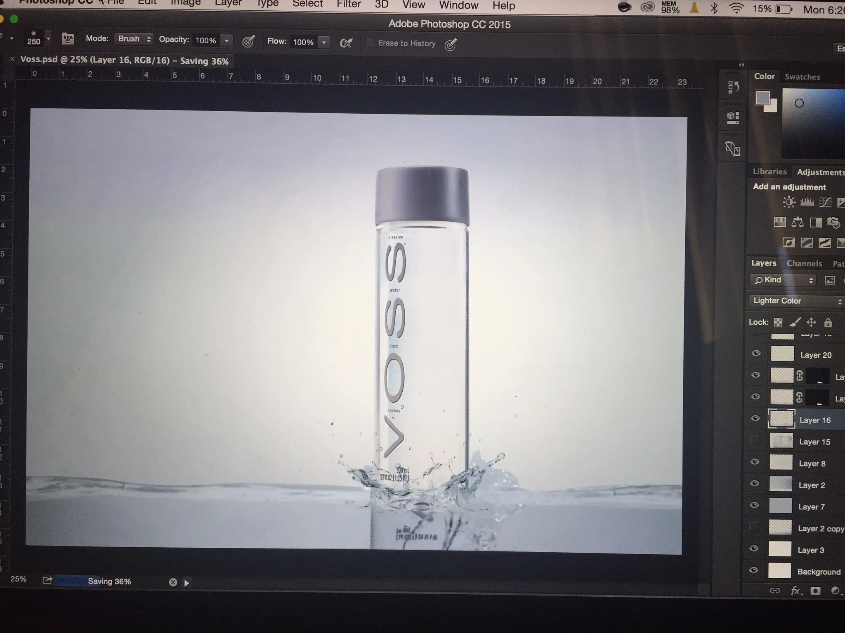845x633 pixels.
Task: Enable pressure for opacity icon
Action: pyautogui.click(x=248, y=41)
